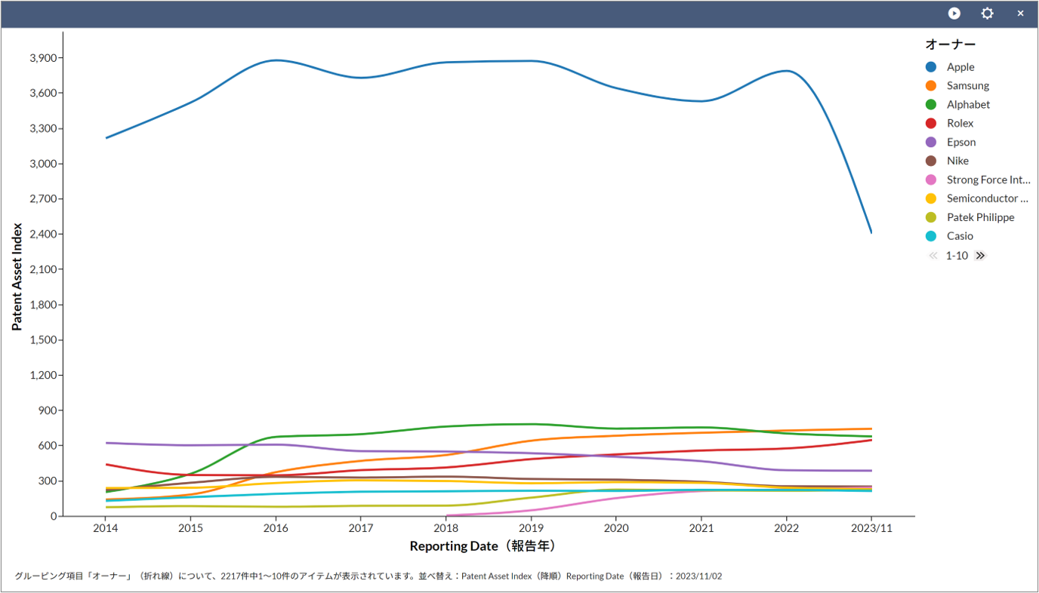Click the 900 y-axis label
The width and height of the screenshot is (1039, 593).
[47, 410]
